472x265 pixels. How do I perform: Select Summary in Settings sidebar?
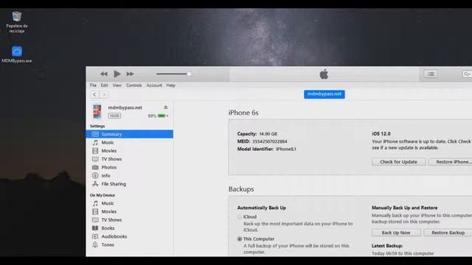[x=130, y=134]
